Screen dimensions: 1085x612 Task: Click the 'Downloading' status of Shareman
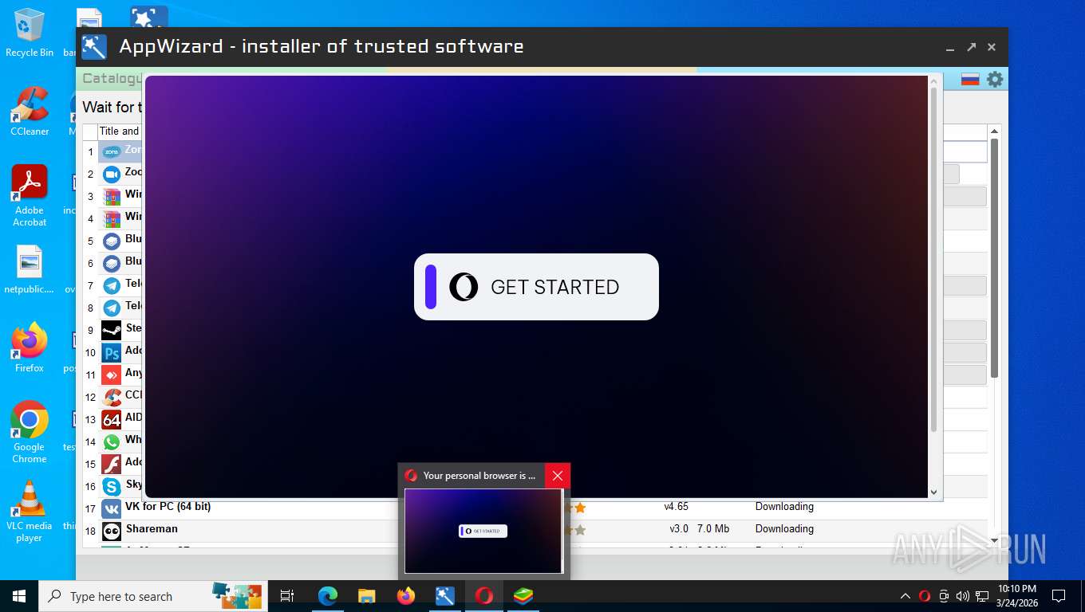point(784,528)
